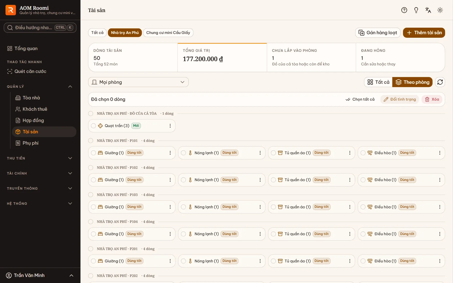Tick the P201 Điều hòa checkbox
The image size is (453, 283).
(363, 261)
